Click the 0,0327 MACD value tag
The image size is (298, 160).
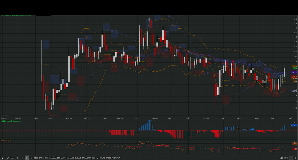(294, 125)
